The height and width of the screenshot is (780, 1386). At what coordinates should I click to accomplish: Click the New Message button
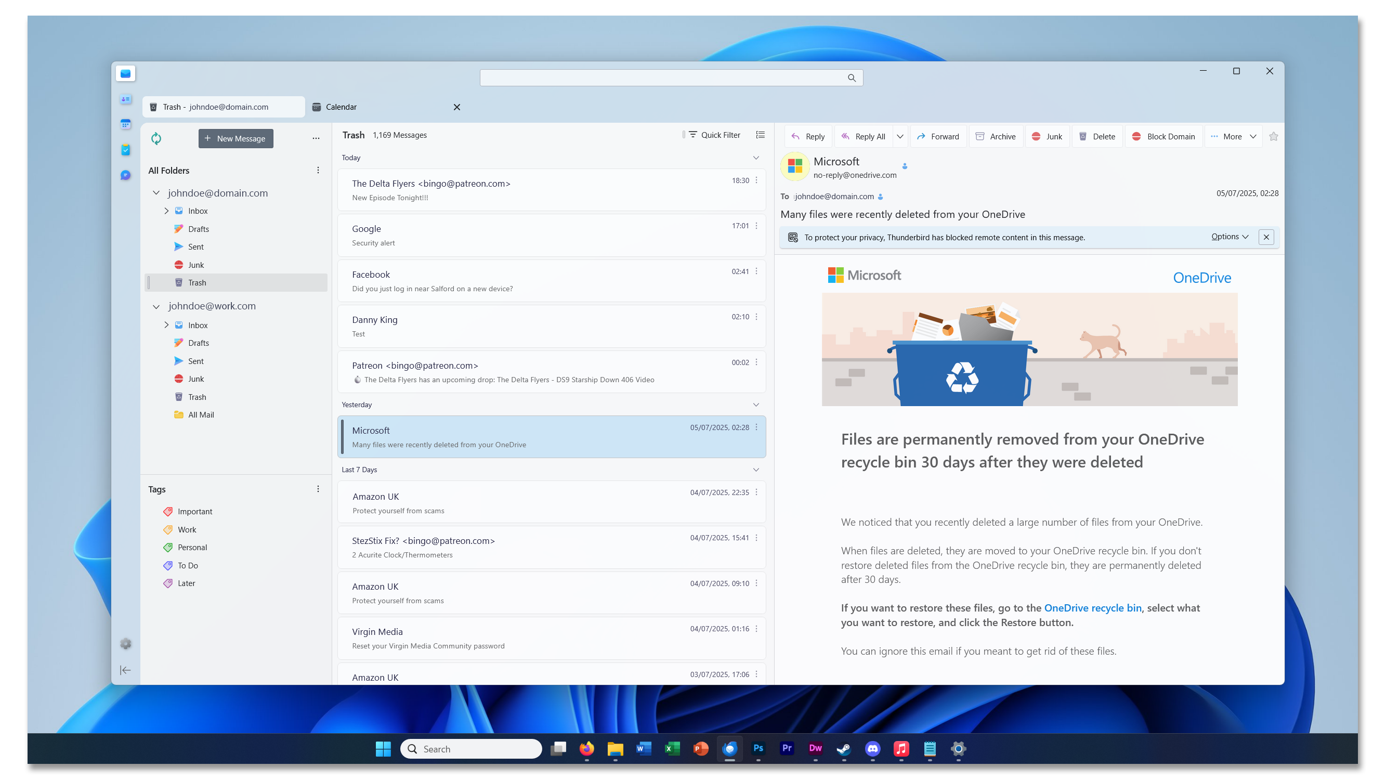[x=235, y=138]
